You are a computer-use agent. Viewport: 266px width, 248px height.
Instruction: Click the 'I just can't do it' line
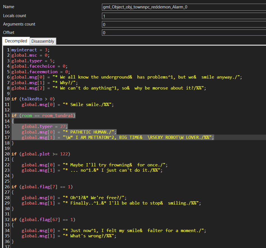click(x=92, y=170)
